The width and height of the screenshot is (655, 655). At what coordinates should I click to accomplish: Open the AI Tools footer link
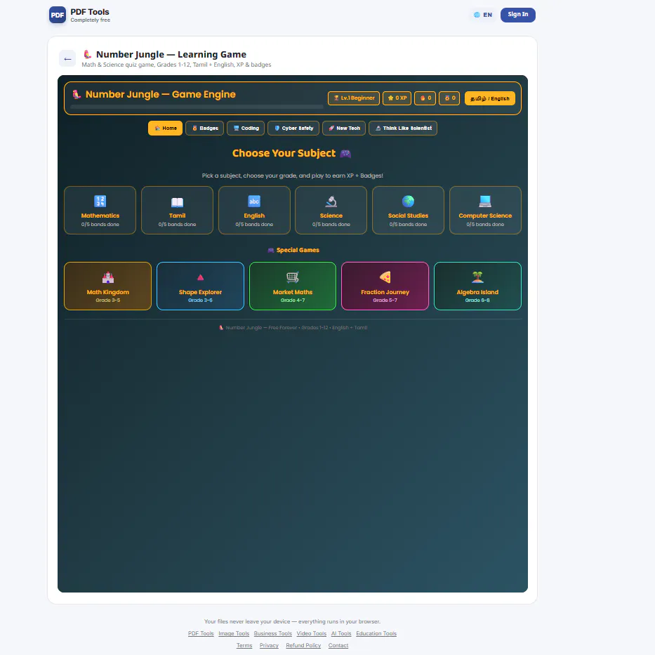341,633
